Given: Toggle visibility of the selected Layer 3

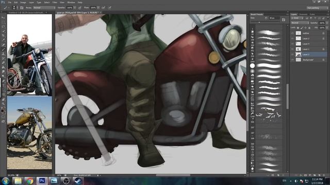Looking at the screenshot, I should (292, 54).
